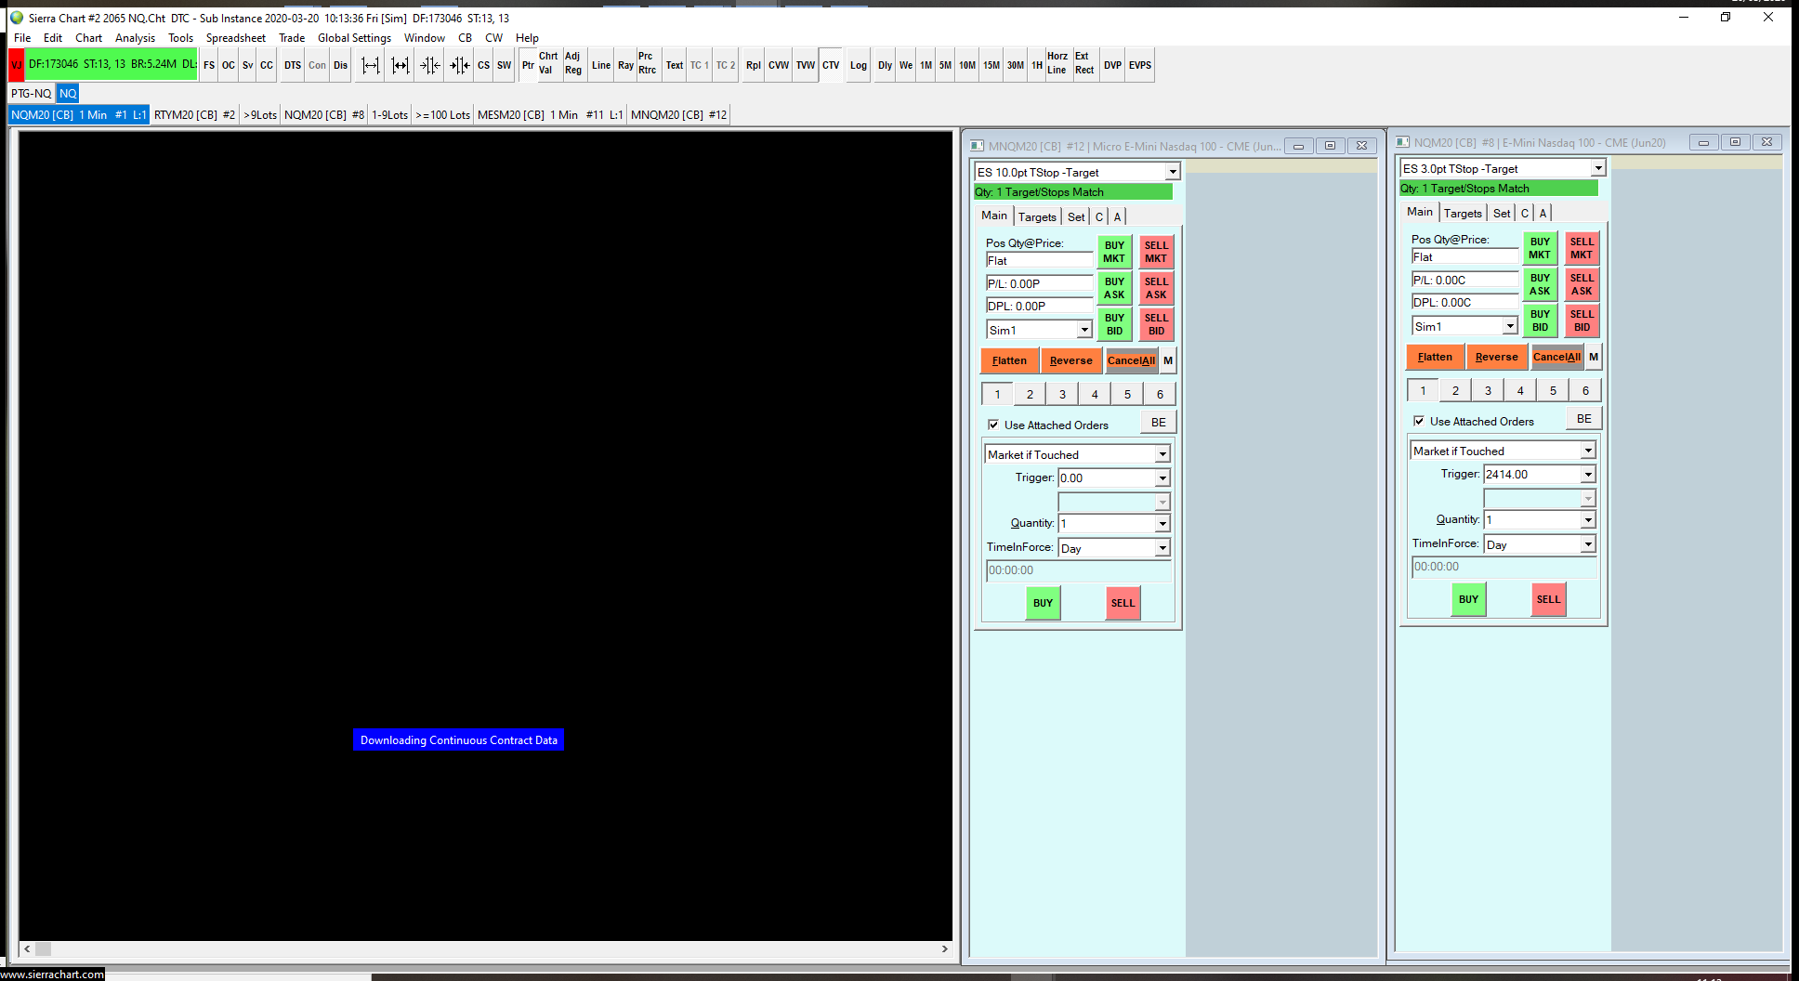Image resolution: width=1799 pixels, height=981 pixels.
Task: Select the Chart Values tool
Action: [x=548, y=63]
